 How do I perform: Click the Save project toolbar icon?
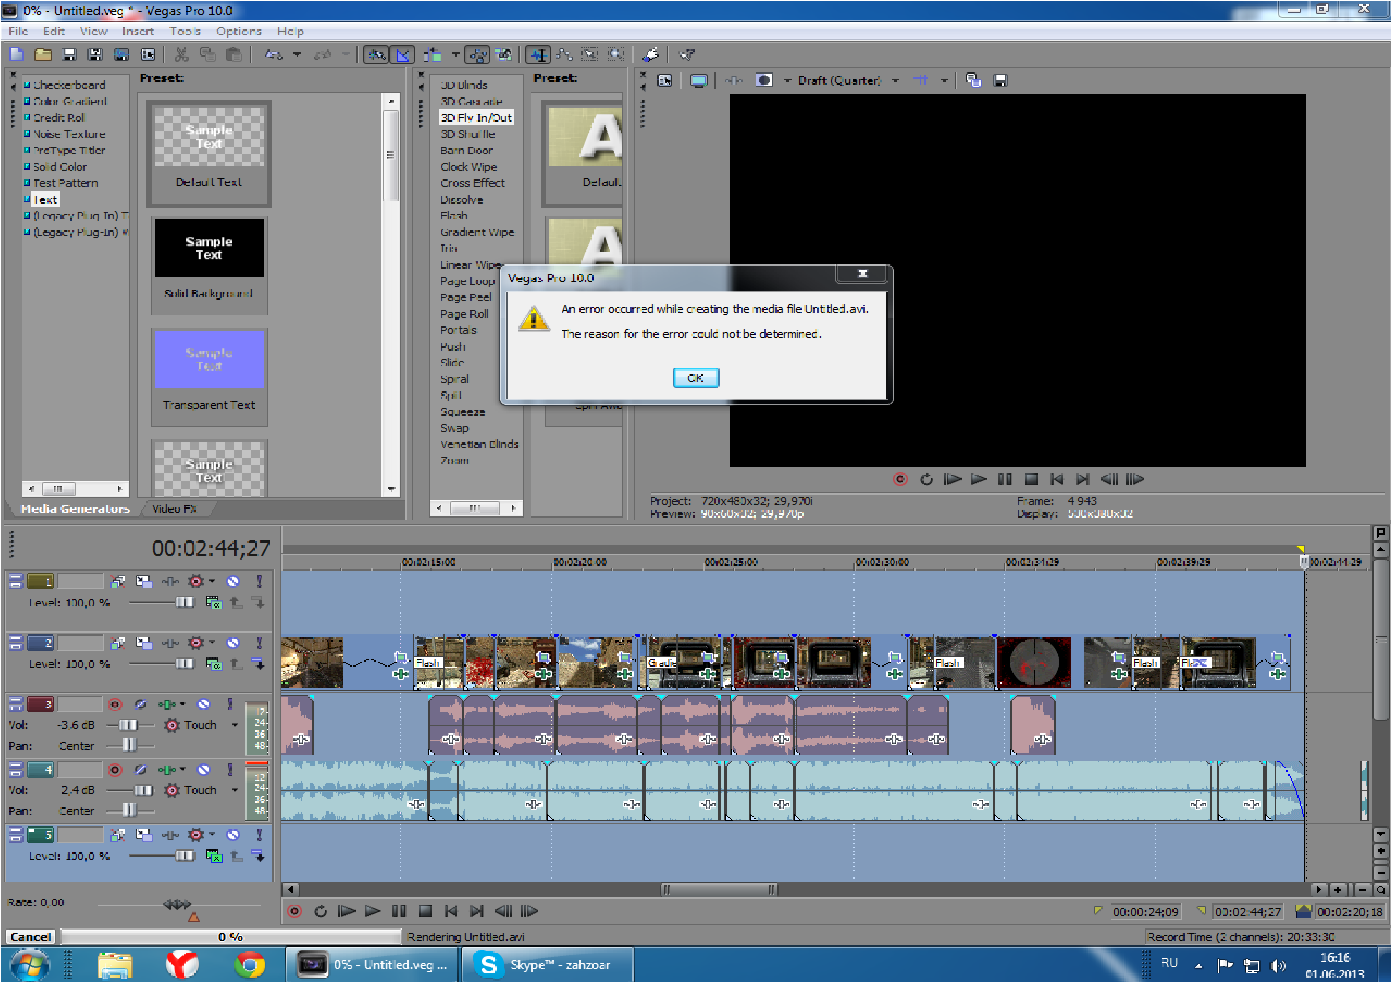(x=69, y=54)
